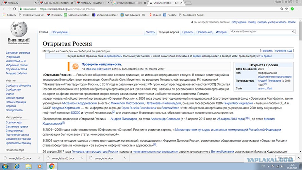Switch to the Как сам Толкин tab
This screenshot has height=170, width=302.
(56, 3)
